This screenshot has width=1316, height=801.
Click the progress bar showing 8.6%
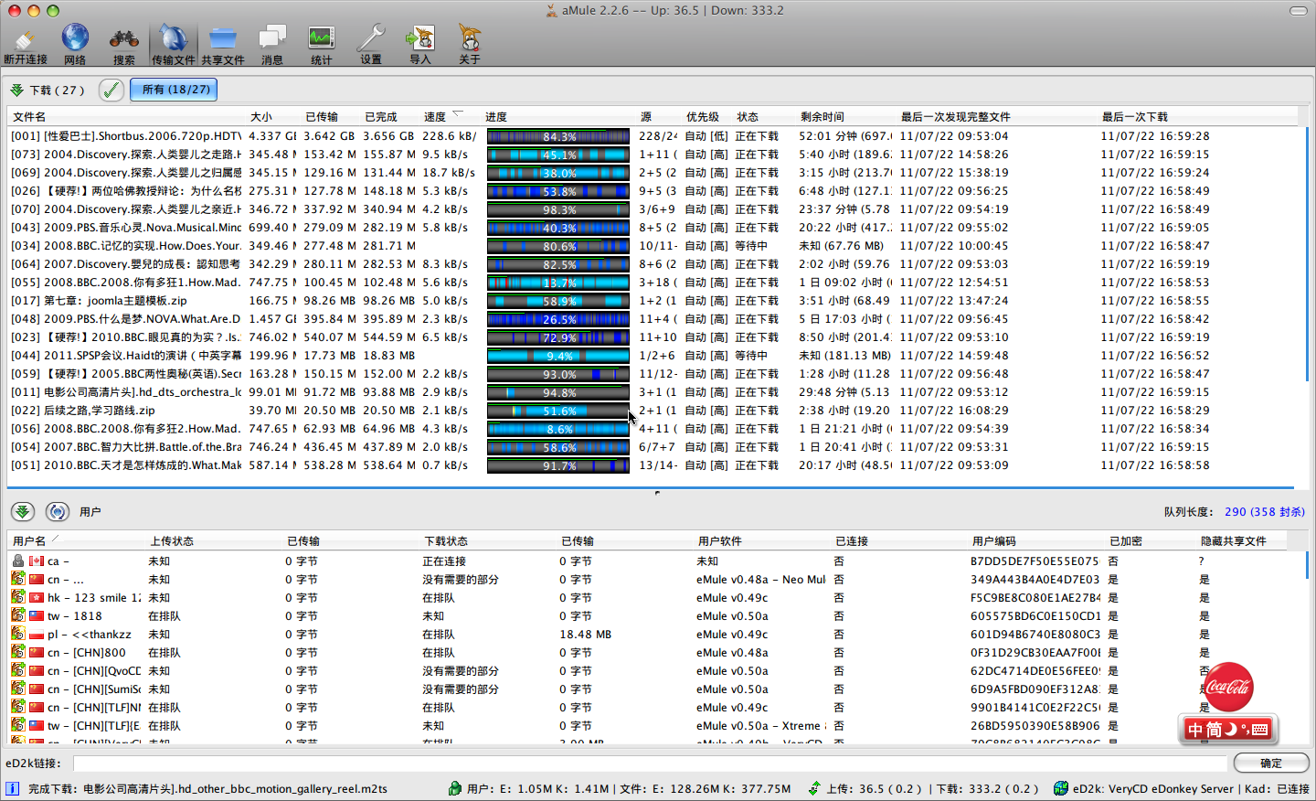point(558,429)
